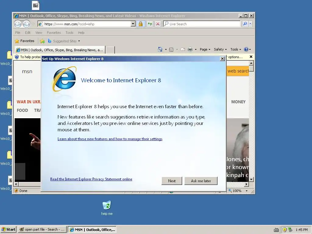
Task: Open the Tools menu in menu bar
Action: tap(69, 33)
